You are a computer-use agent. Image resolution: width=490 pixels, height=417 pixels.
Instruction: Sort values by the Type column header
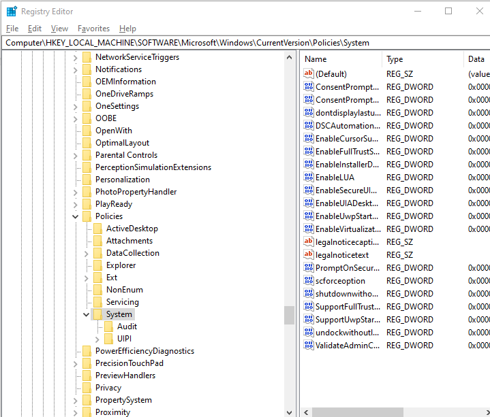pyautogui.click(x=423, y=59)
